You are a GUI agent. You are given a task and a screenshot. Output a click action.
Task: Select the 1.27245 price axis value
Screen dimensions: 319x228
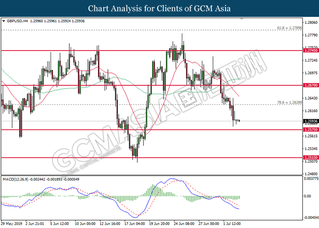tap(311, 60)
